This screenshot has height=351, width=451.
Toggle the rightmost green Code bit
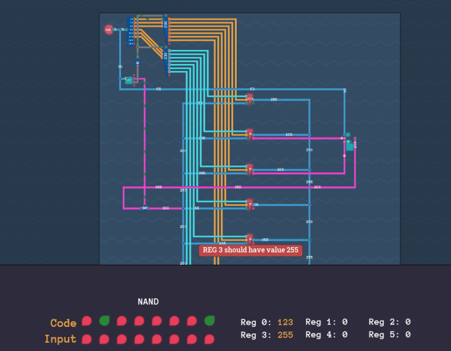tap(210, 321)
